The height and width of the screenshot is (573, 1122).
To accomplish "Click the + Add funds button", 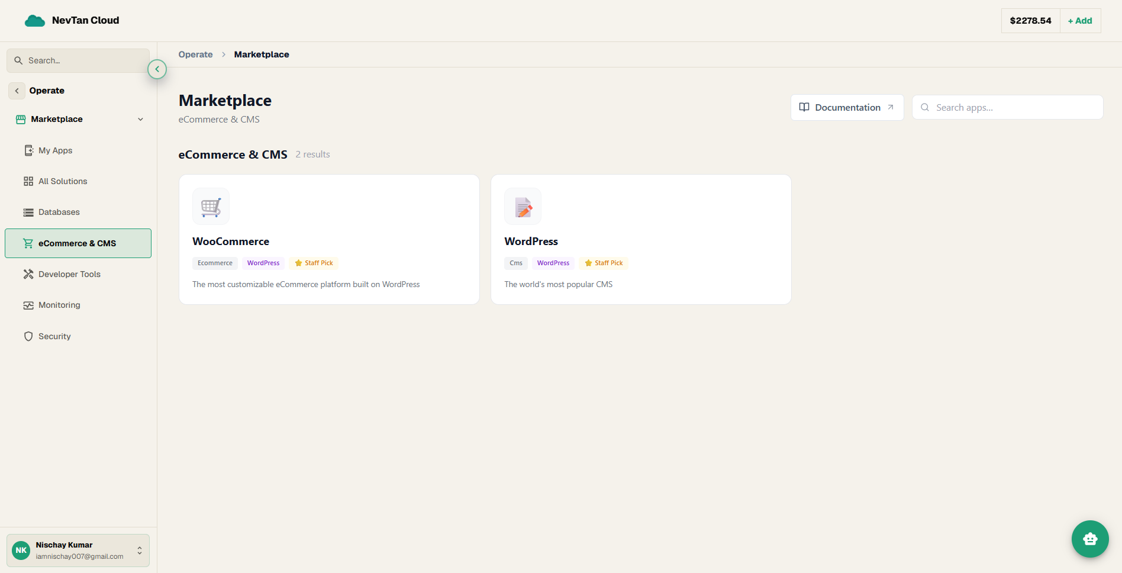I will pyautogui.click(x=1080, y=21).
